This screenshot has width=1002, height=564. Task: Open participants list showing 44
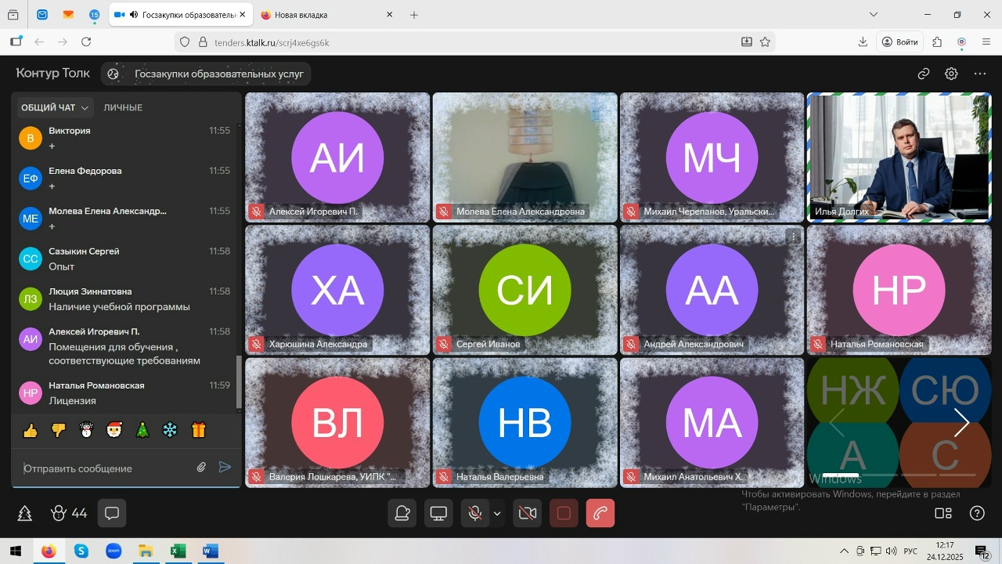tap(69, 514)
